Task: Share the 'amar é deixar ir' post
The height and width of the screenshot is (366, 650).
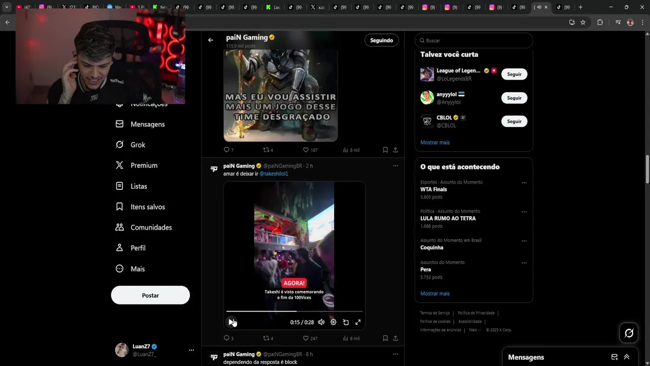Action: tap(395, 338)
